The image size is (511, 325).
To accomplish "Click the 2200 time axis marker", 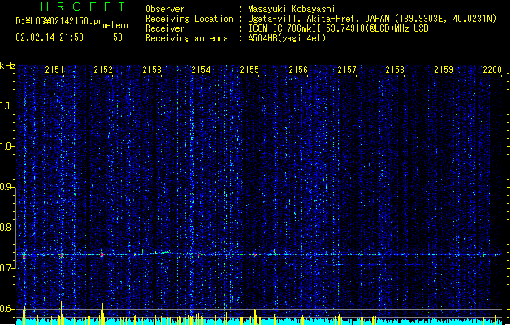I will point(492,70).
